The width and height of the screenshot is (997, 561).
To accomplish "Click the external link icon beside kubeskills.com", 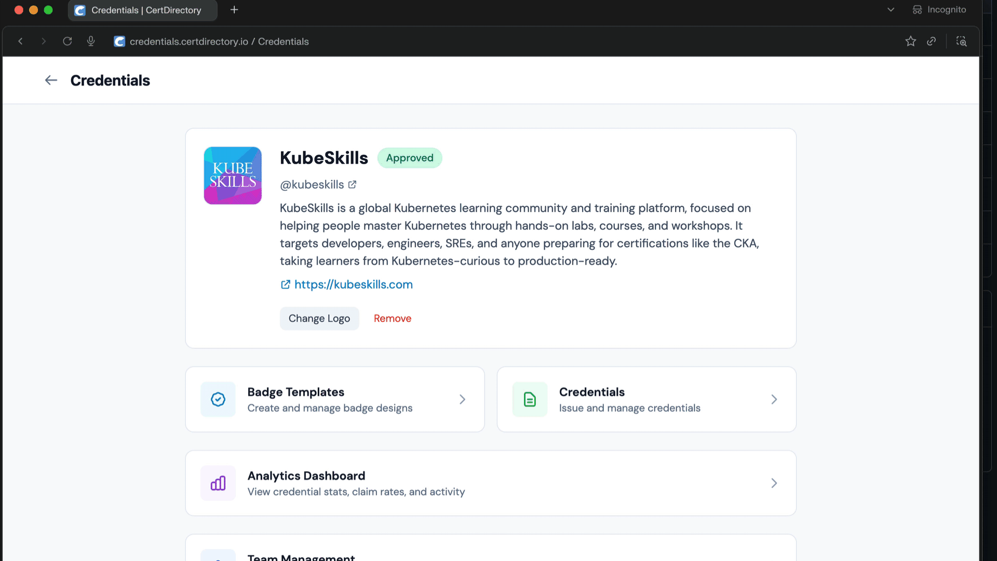I will pyautogui.click(x=286, y=285).
